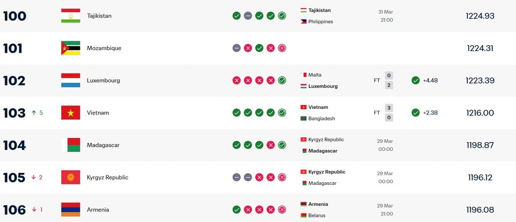Click Kyrgyz Republic's red down-arrow indicator
This screenshot has width=516, height=222.
(x=34, y=177)
